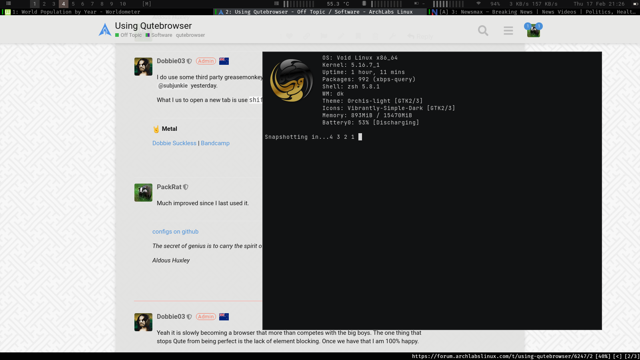This screenshot has height=360, width=640.
Task: Click the Void Linux logo in terminal
Action: (292, 80)
